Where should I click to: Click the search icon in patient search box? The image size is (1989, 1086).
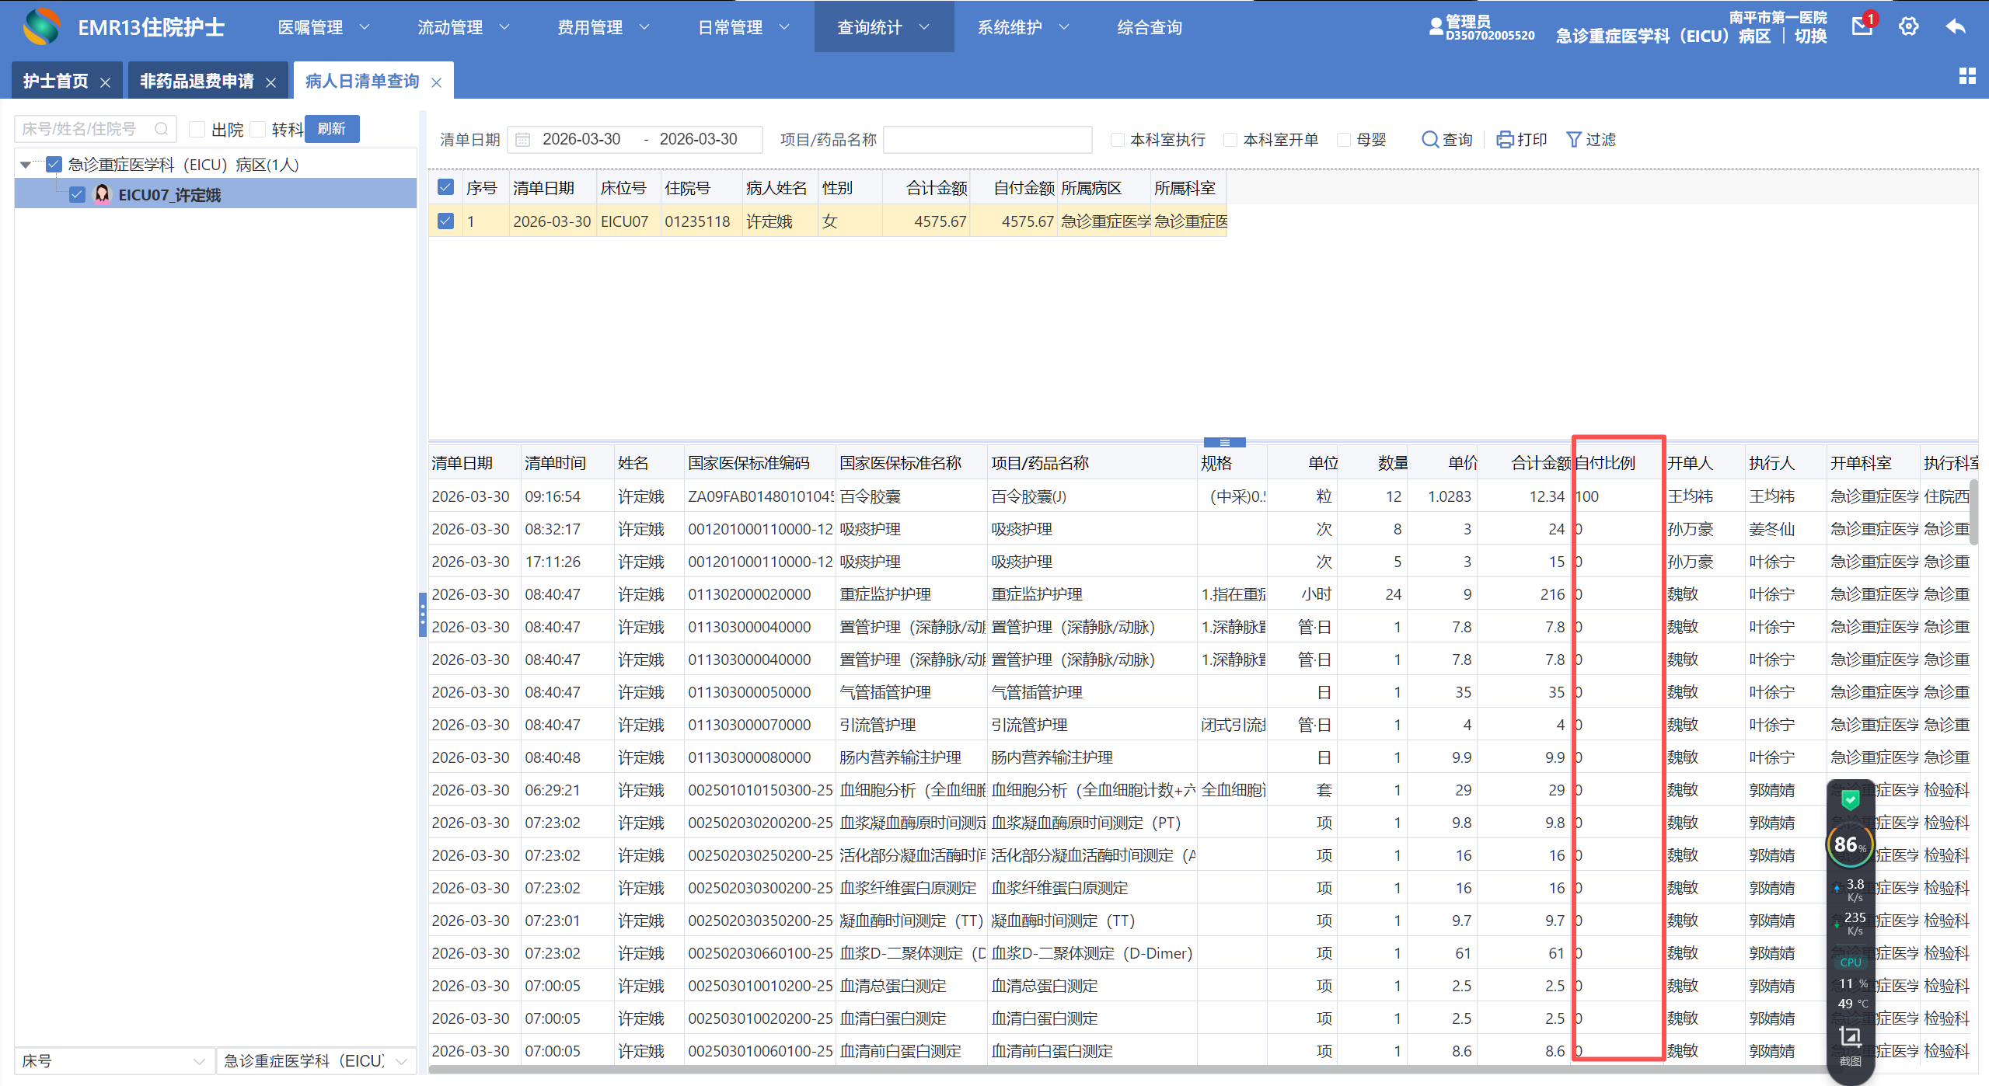click(161, 129)
